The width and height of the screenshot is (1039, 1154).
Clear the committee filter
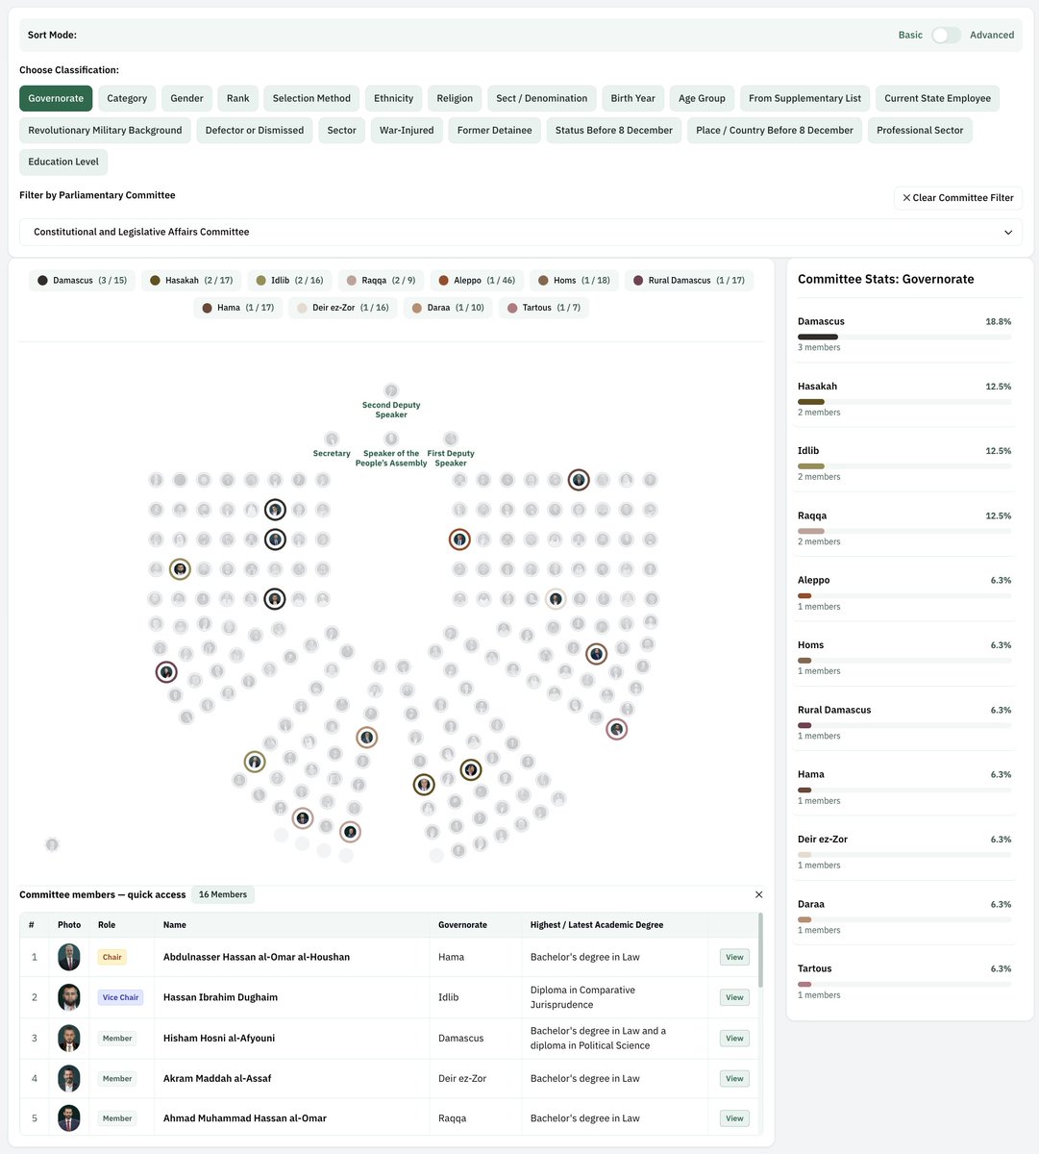click(x=958, y=197)
